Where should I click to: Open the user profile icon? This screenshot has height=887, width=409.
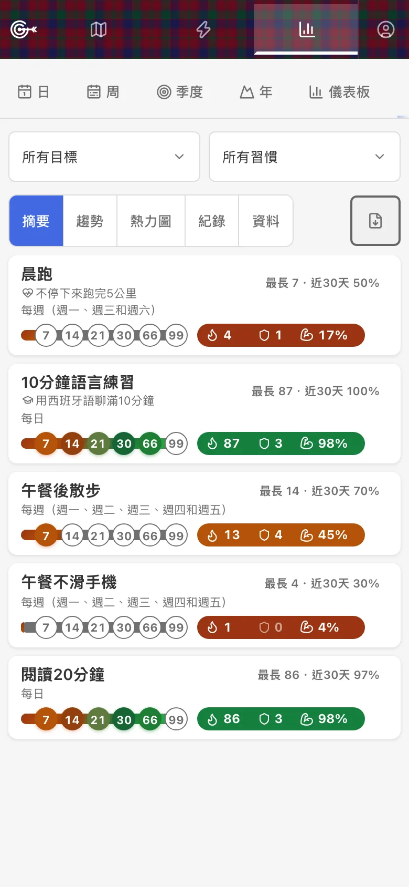pyautogui.click(x=385, y=29)
